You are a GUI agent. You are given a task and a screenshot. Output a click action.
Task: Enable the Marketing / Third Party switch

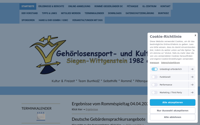pos(155,92)
